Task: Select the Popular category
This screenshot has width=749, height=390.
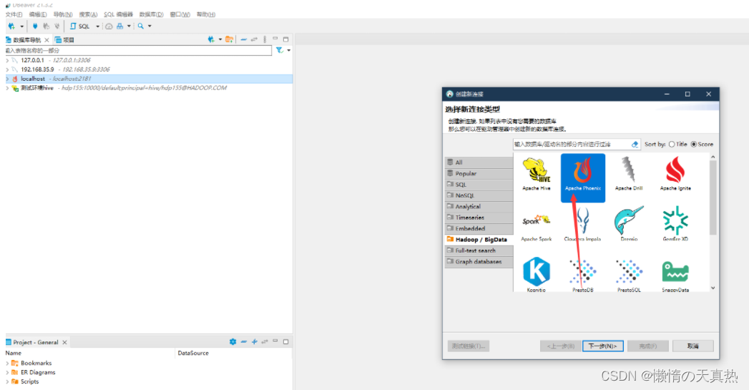Action: 479,173
